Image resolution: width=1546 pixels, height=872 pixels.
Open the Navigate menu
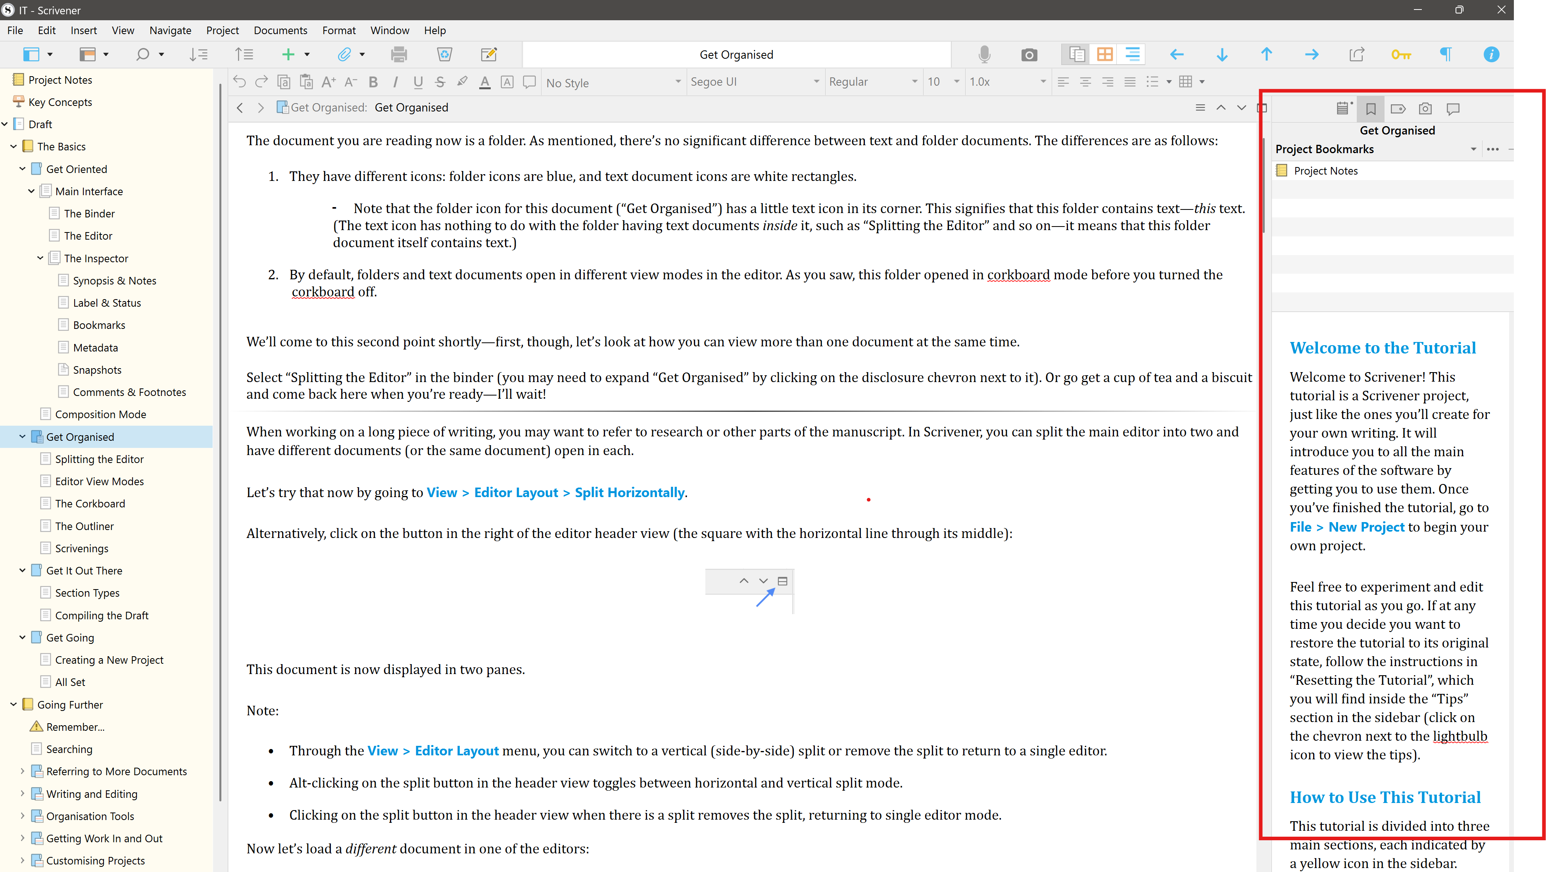click(170, 30)
